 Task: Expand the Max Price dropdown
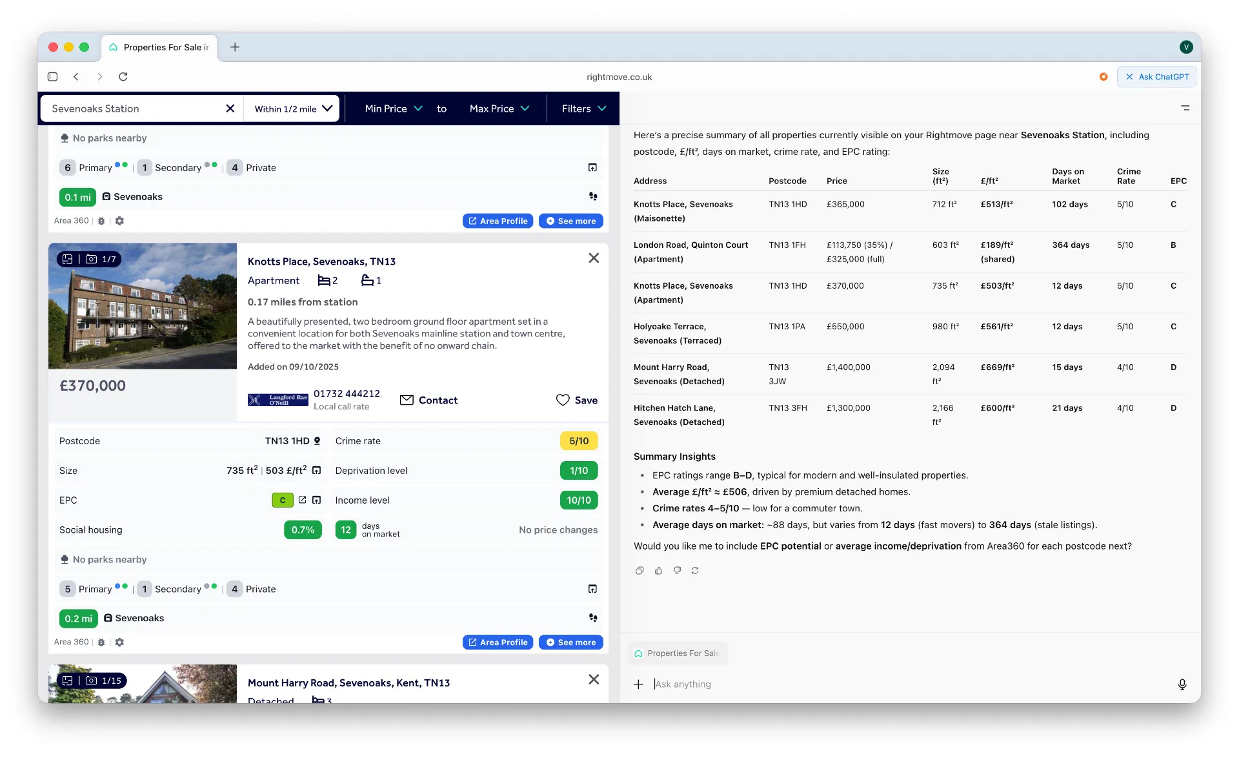(499, 108)
